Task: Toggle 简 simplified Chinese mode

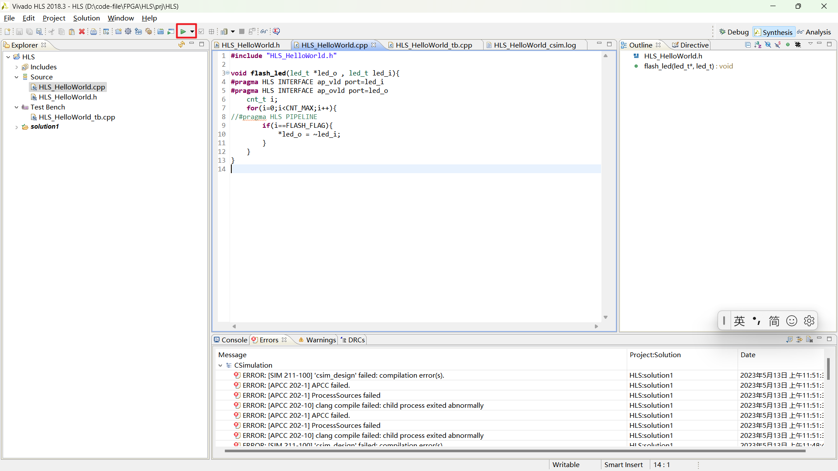Action: point(774,321)
